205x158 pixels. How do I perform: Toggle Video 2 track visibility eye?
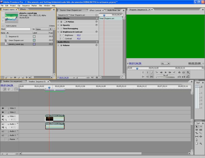[3, 112]
